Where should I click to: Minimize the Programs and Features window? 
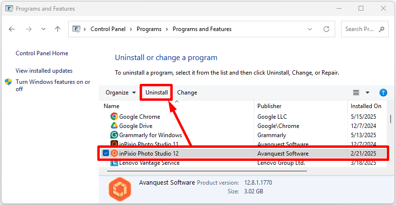click(339, 9)
